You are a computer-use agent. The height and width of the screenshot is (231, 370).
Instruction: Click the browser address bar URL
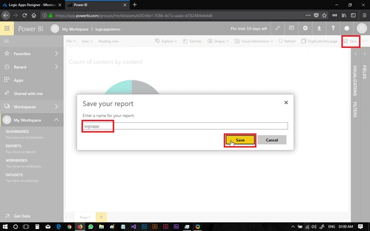pyautogui.click(x=134, y=15)
